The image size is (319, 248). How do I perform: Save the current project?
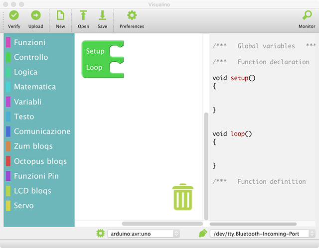pyautogui.click(x=102, y=16)
